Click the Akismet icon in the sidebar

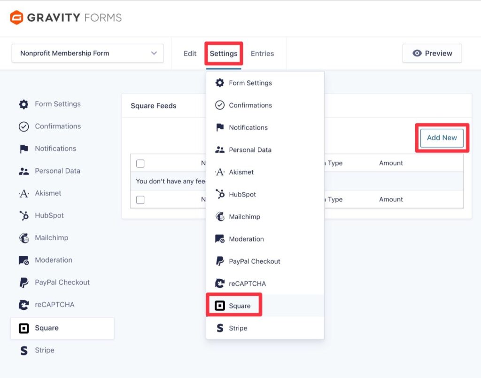23,193
